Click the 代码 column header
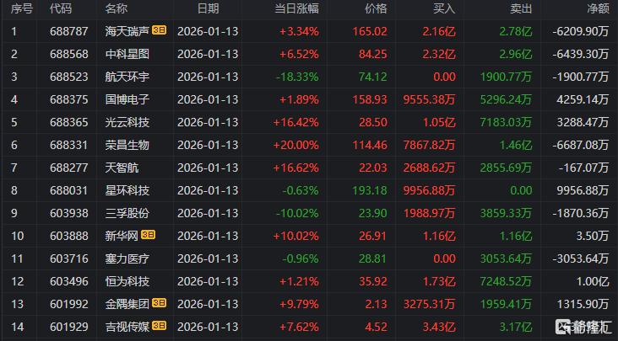The height and width of the screenshot is (341, 618). 61,8
